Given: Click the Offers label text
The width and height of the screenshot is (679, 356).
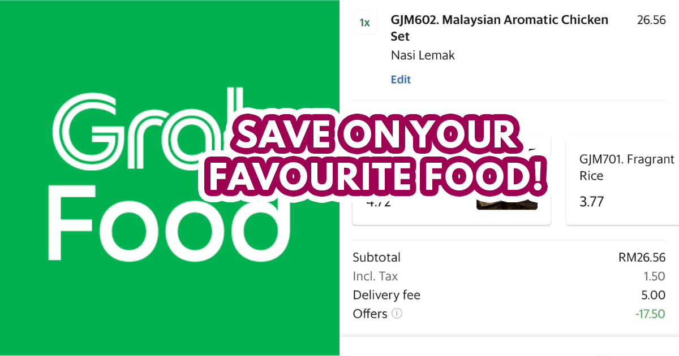Looking at the screenshot, I should pos(370,314).
